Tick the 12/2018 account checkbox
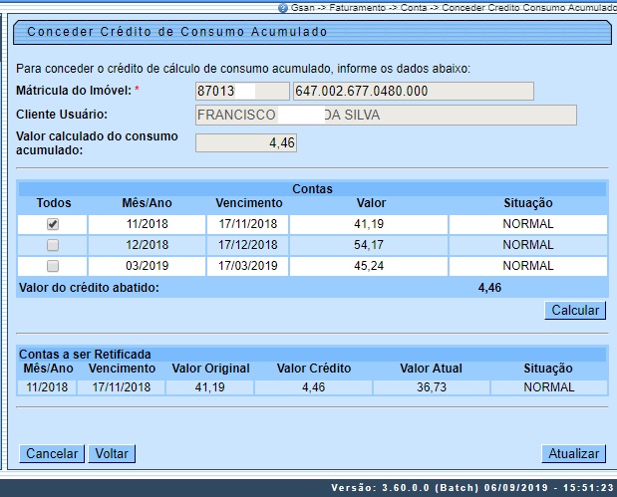Screen dimensions: 617x497 tap(53, 246)
